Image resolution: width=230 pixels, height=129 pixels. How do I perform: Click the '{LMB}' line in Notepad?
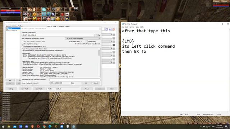128,41
